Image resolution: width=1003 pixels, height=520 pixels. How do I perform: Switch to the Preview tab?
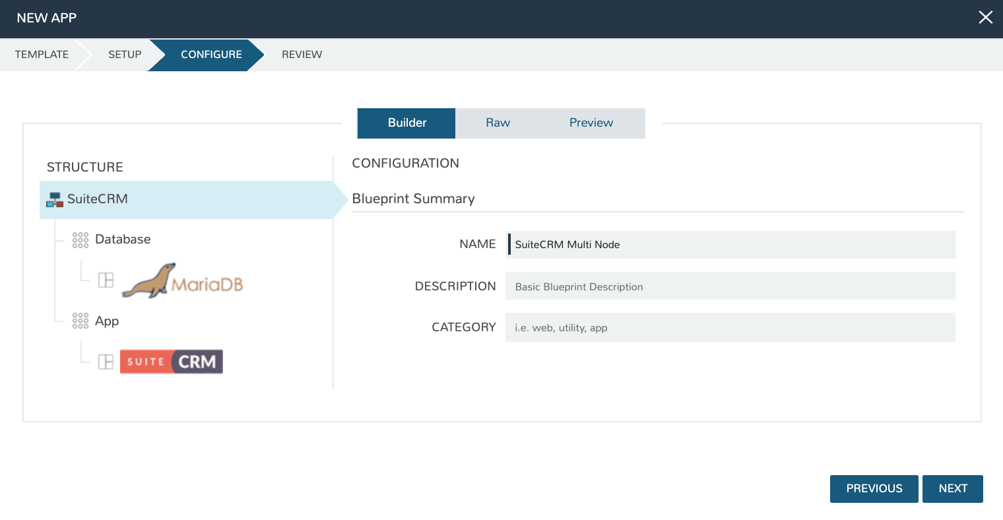tap(591, 123)
